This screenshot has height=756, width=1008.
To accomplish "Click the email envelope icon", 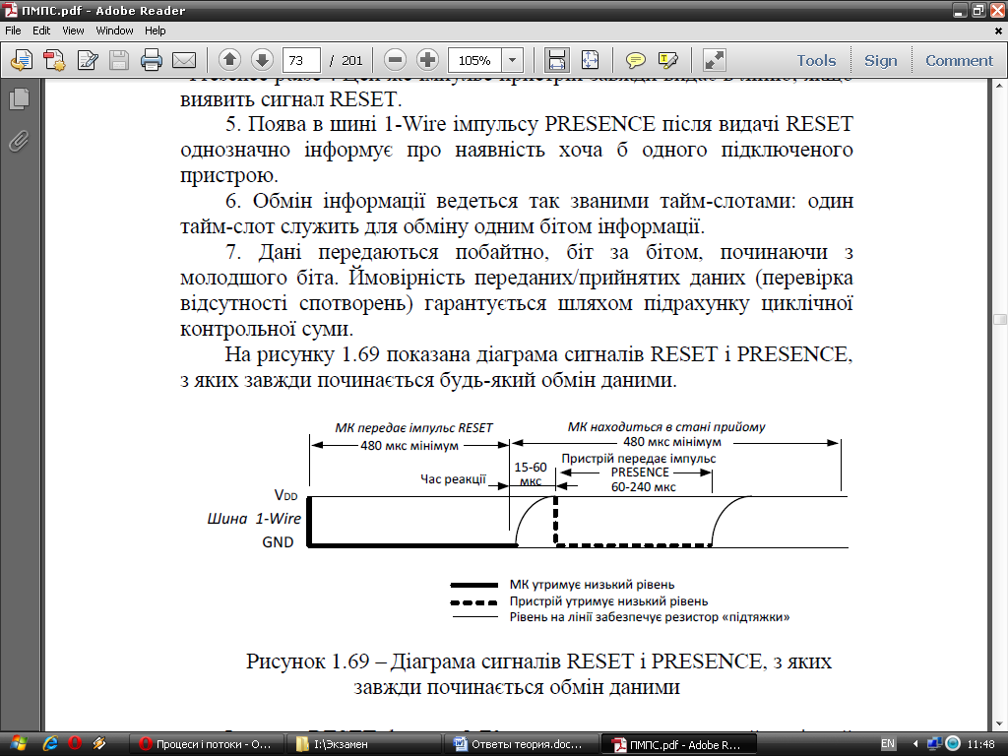I will [184, 60].
